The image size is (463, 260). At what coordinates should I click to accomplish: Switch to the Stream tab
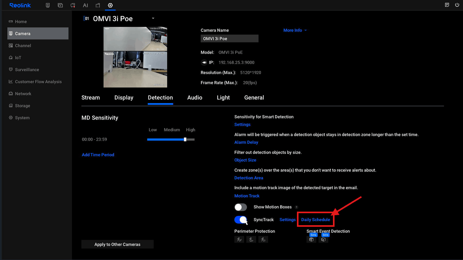91,98
